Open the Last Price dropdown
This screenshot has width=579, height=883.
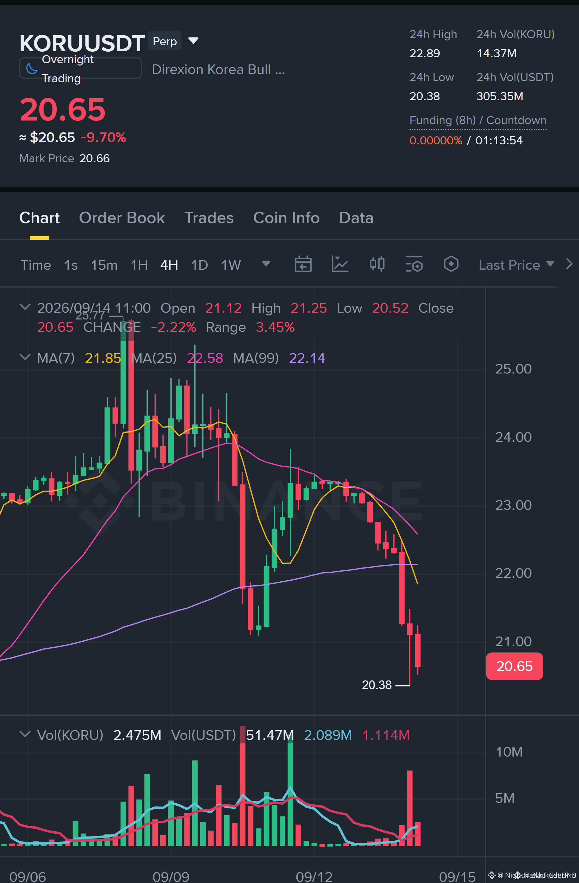(x=516, y=265)
